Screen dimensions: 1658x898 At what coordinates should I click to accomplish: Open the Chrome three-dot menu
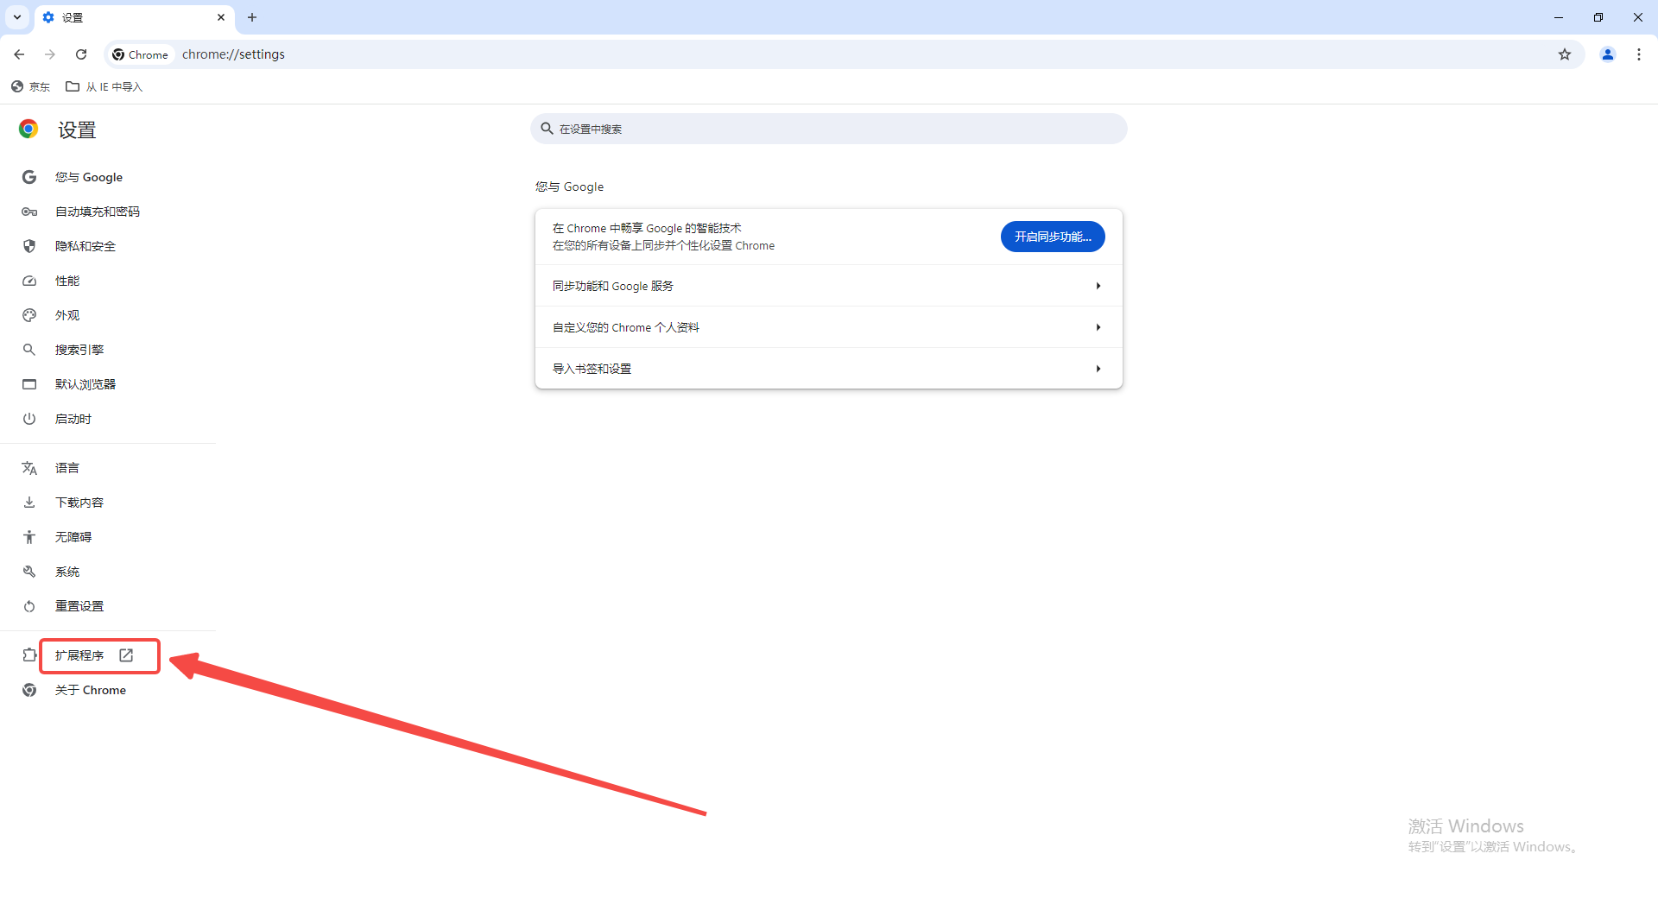[1639, 54]
